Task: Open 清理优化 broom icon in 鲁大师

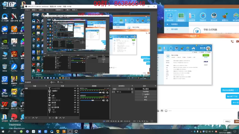Action: pyautogui.click(x=225, y=17)
